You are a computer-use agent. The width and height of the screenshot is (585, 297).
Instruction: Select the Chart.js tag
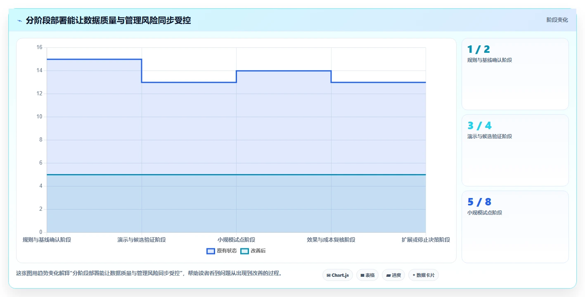[x=338, y=275]
